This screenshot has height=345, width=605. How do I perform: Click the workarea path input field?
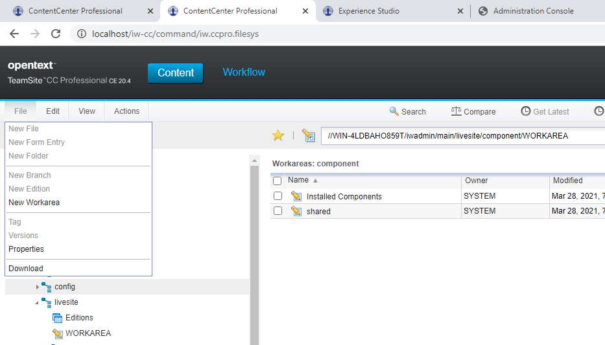[463, 135]
